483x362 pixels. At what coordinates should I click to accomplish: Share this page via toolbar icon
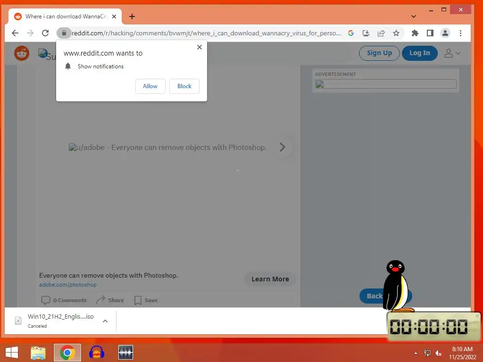click(x=381, y=33)
